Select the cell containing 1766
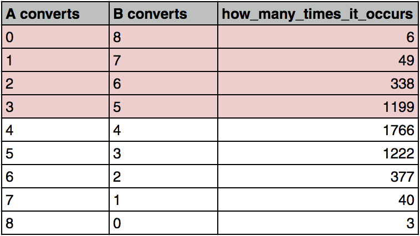The width and height of the screenshot is (420, 236). coord(318,130)
